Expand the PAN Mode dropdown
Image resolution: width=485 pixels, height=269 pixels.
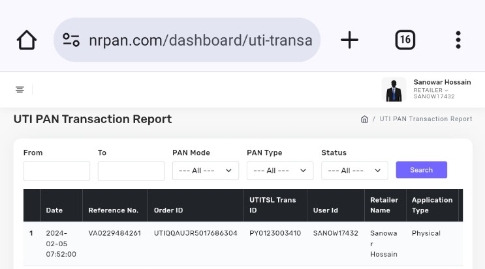[x=206, y=171]
